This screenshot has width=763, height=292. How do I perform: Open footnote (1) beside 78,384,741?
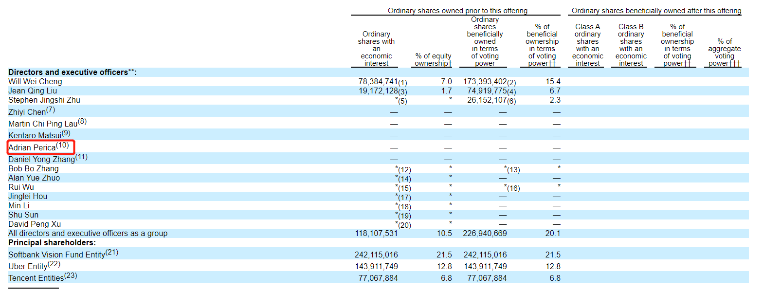pyautogui.click(x=403, y=83)
